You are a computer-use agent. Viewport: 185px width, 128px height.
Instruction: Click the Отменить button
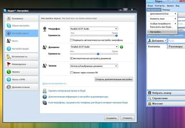pyautogui.click(x=127, y=118)
